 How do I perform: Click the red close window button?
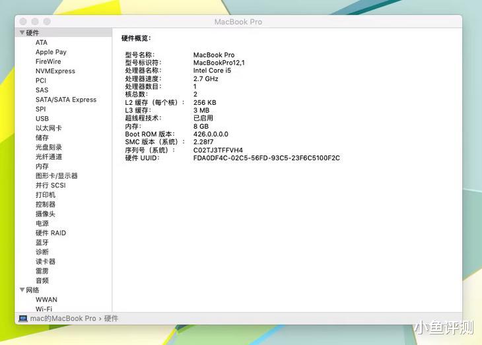pos(23,22)
